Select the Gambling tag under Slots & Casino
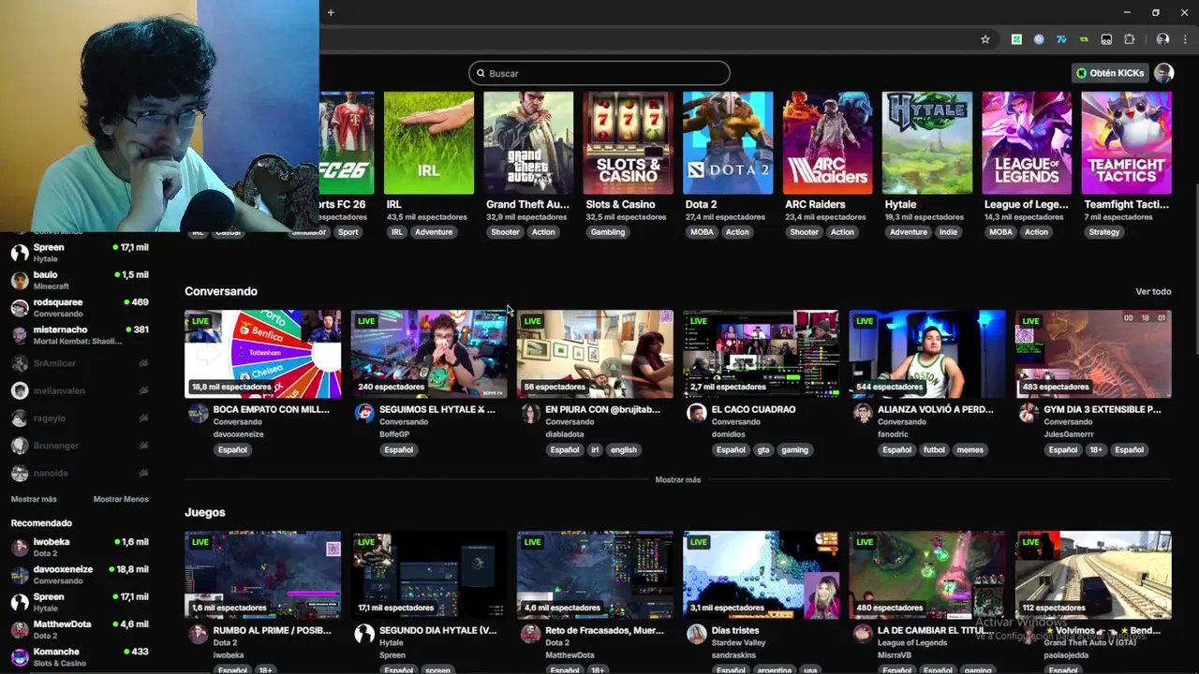This screenshot has height=674, width=1199. tap(608, 232)
